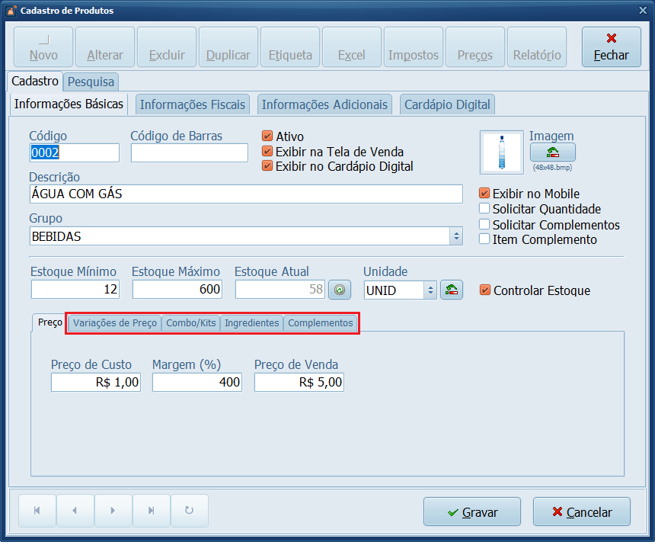Open the Unidade dropdown
This screenshot has width=655, height=542.
pyautogui.click(x=430, y=290)
